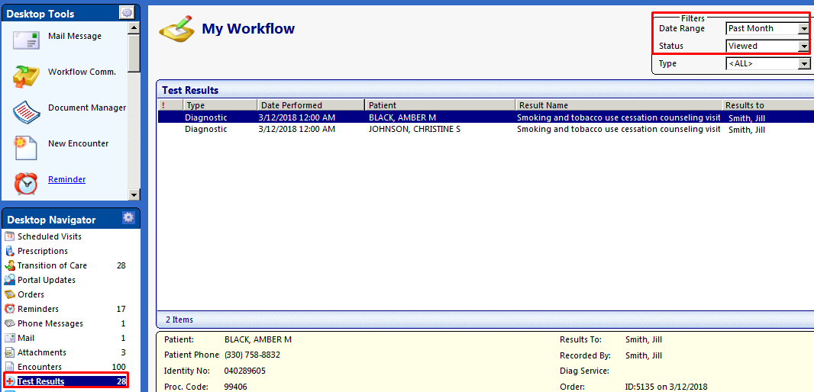814x392 pixels.
Task: Sort by Patient column header
Action: [440, 105]
